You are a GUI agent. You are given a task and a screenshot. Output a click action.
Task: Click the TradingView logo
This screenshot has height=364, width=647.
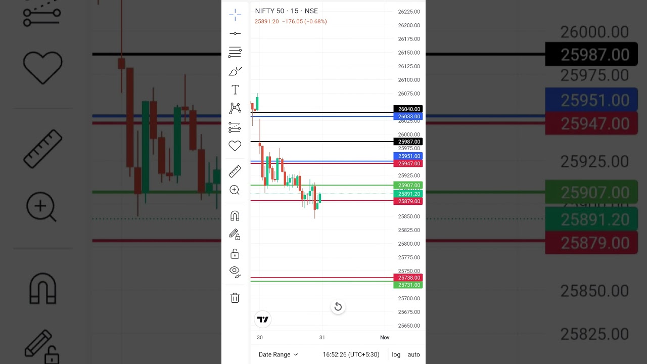[263, 320]
